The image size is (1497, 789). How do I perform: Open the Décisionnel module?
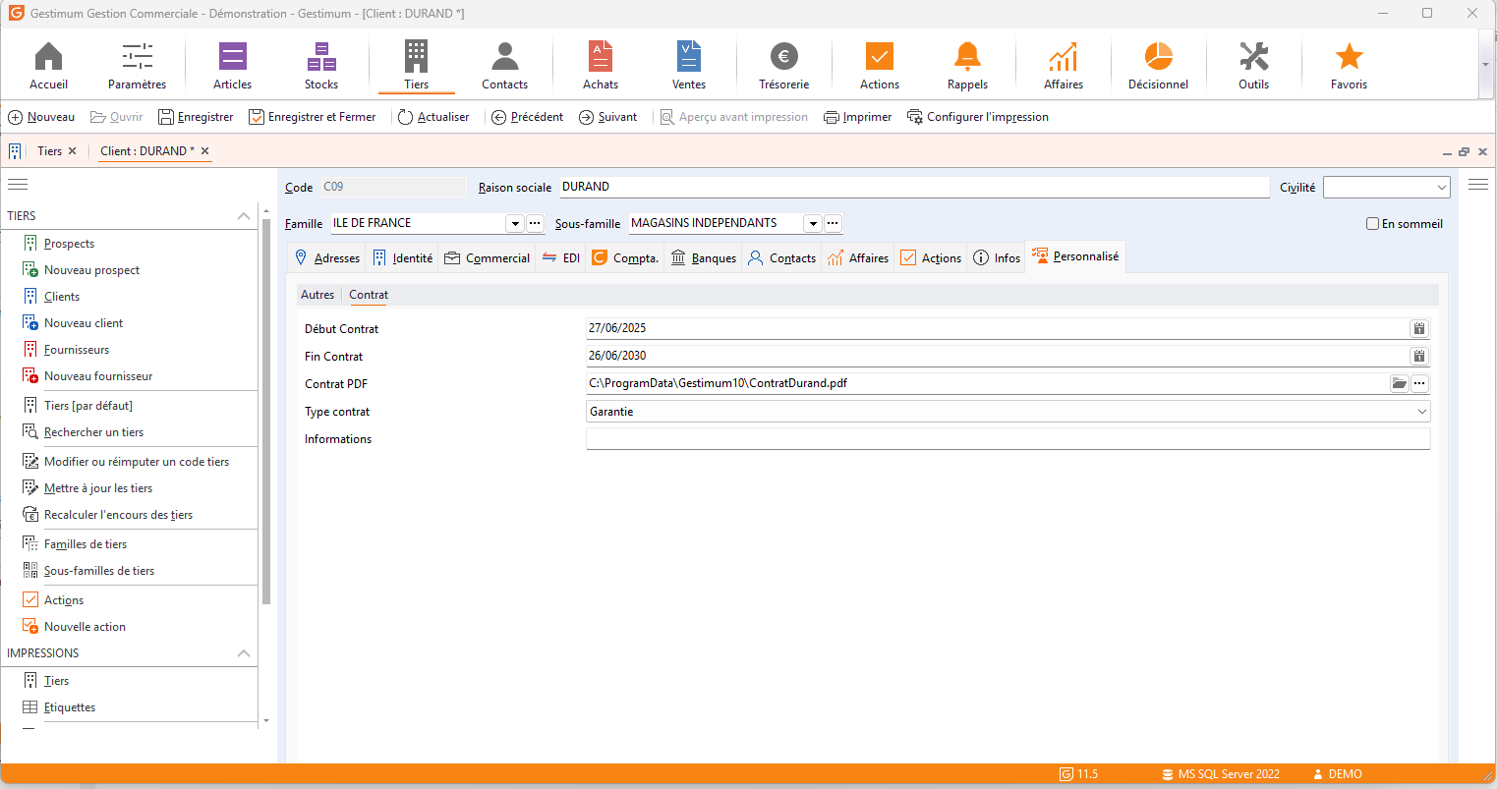point(1159,66)
